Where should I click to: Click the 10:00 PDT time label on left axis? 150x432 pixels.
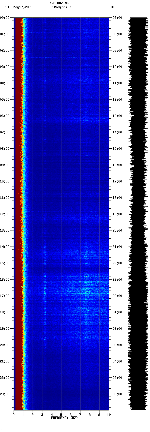[5, 181]
